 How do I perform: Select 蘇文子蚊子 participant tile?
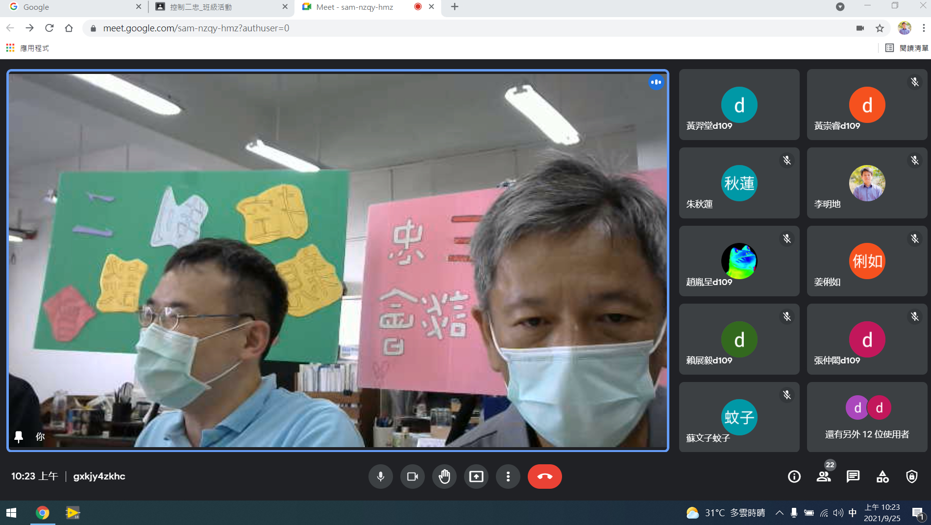pyautogui.click(x=739, y=417)
